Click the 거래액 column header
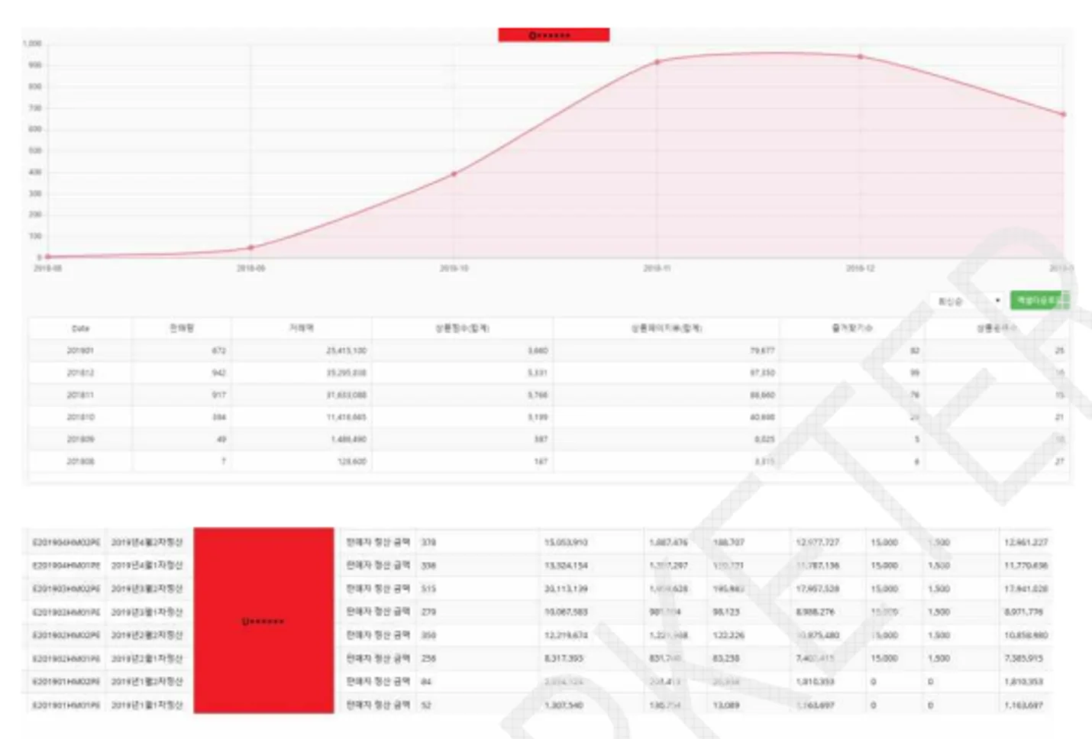Screen dimensions: 1092x739 click(x=302, y=328)
